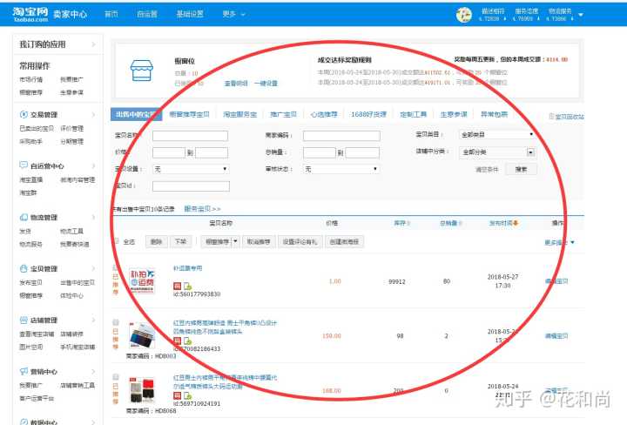Click the 自运营中心 chat bubble icon
The height and width of the screenshot is (425, 627).
click(24, 165)
